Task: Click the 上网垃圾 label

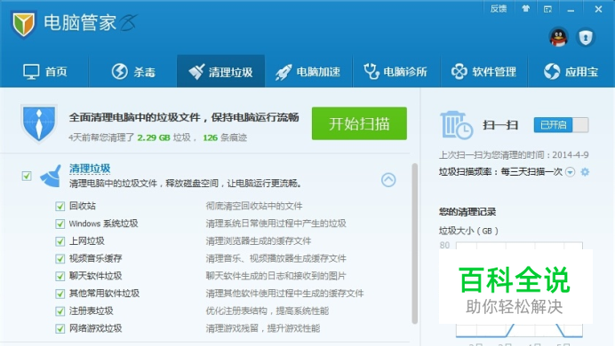Action: 87,241
